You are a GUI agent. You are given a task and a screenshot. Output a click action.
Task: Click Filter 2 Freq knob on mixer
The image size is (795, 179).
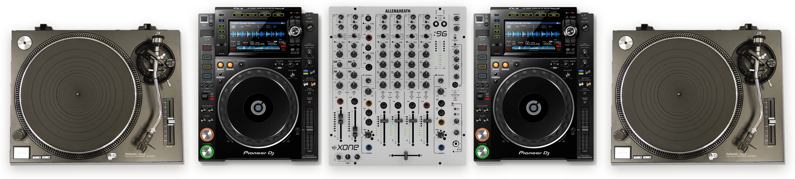[x=441, y=135]
